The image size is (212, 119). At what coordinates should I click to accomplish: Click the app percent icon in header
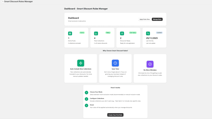pos(3,2)
